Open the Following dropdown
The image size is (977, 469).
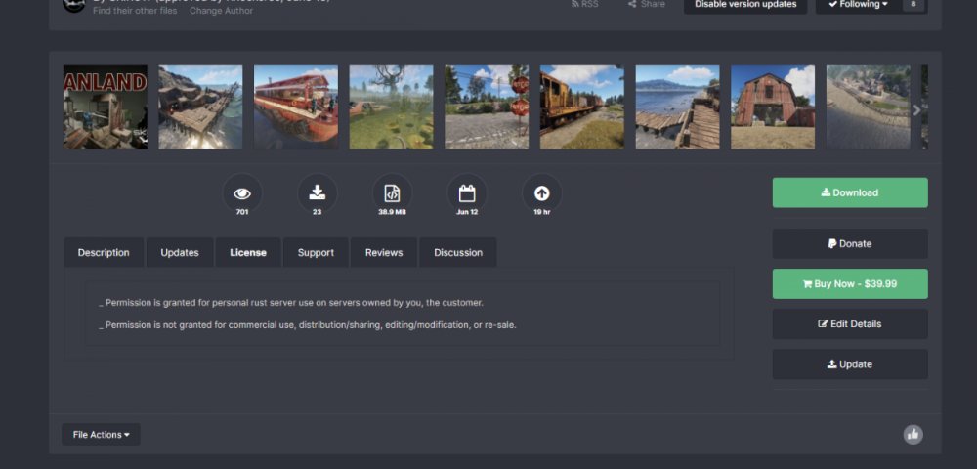[859, 5]
